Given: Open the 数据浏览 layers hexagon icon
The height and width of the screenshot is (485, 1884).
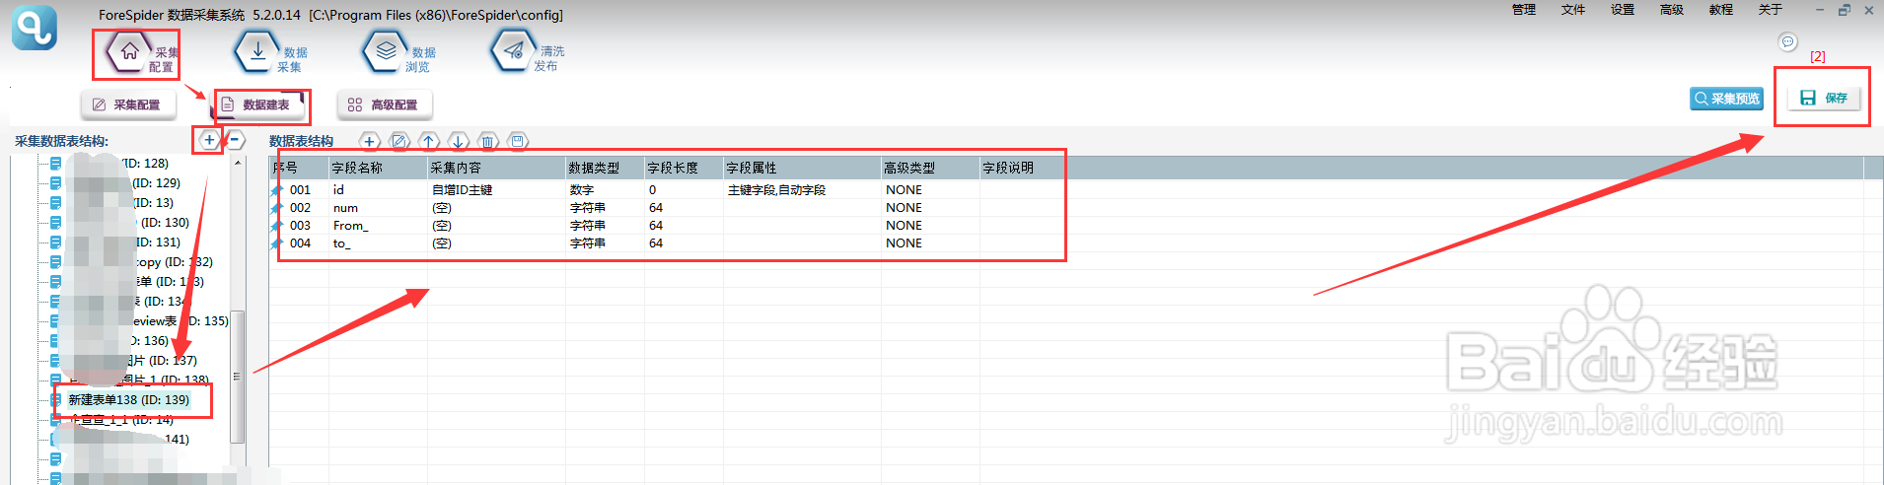Looking at the screenshot, I should tap(386, 52).
